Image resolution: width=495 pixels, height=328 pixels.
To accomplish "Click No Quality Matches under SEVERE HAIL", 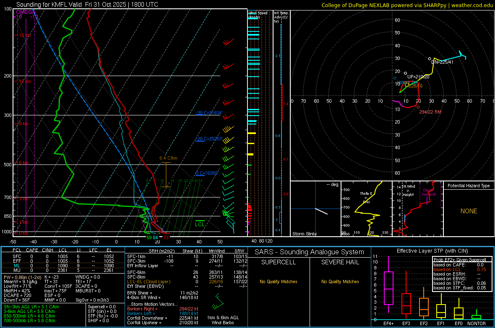I will [340, 282].
